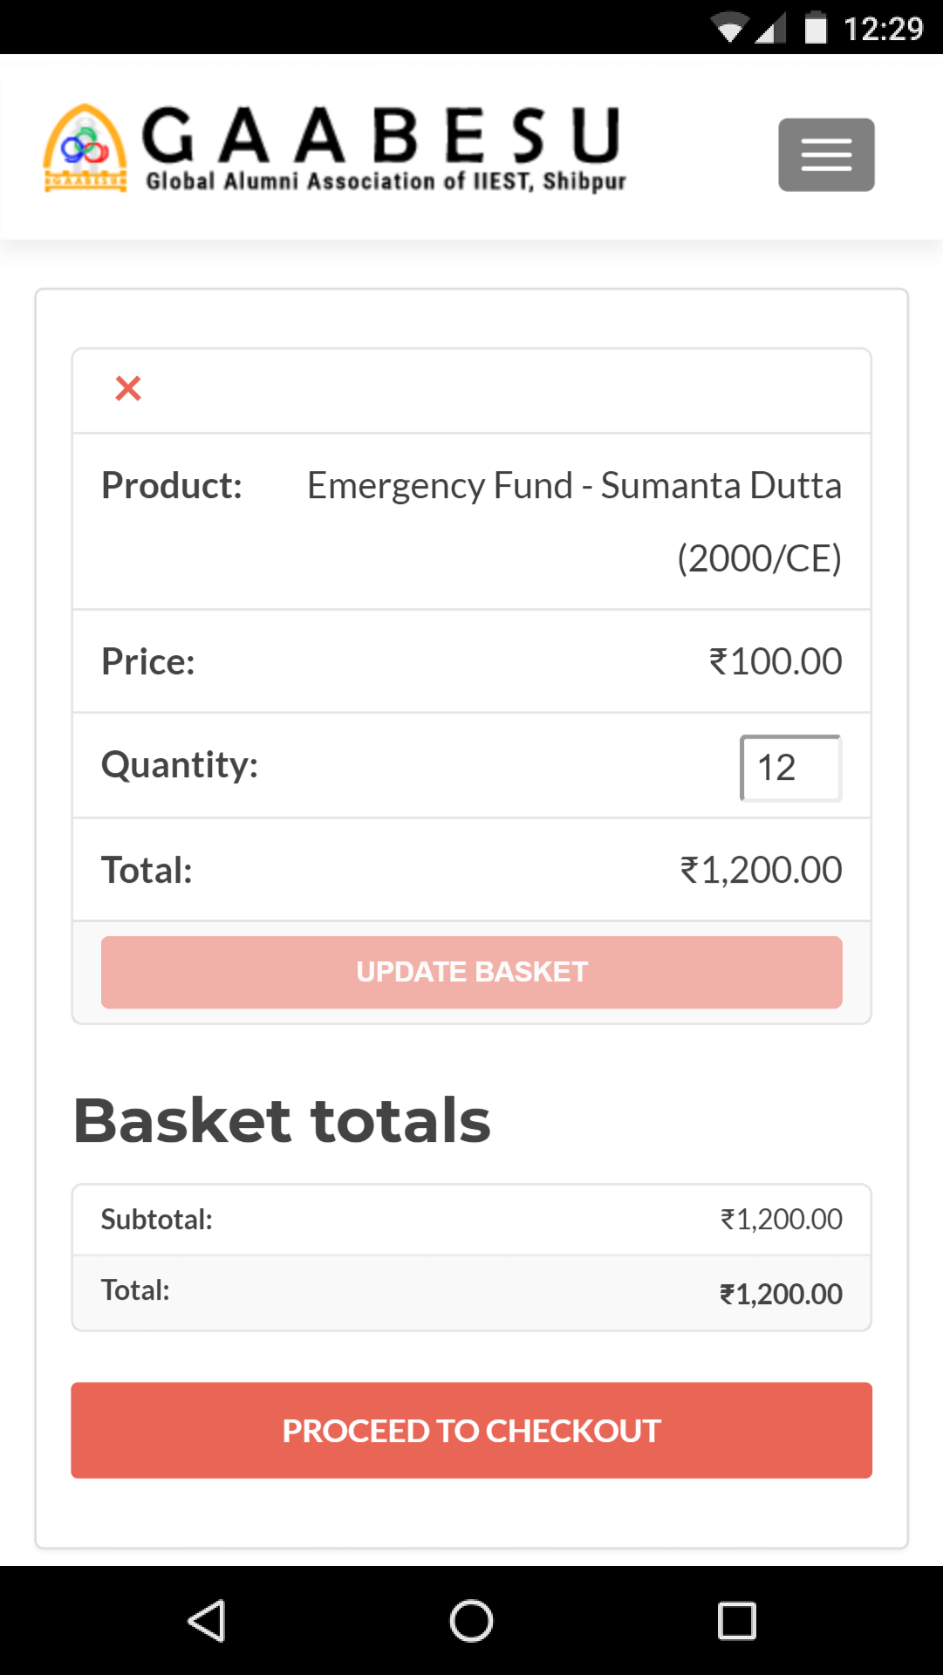Proceed to checkout

pos(471,1430)
